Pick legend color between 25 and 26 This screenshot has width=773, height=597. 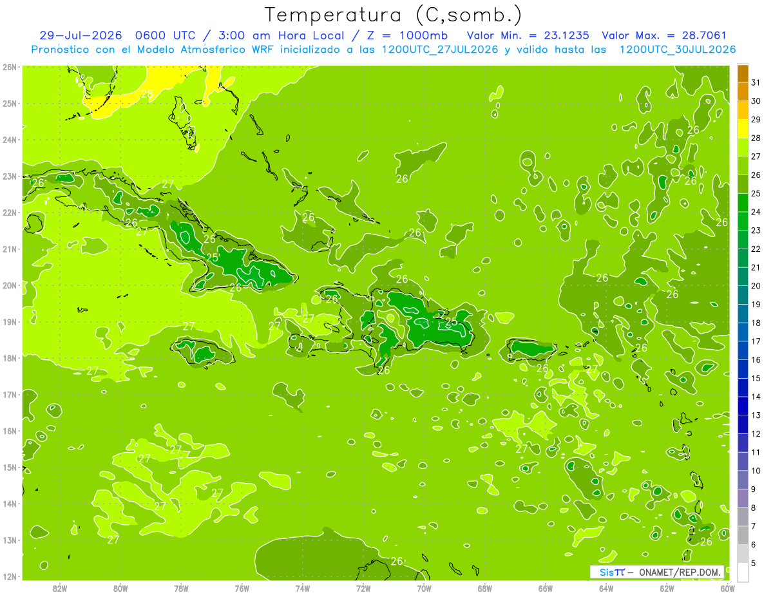coord(743,184)
